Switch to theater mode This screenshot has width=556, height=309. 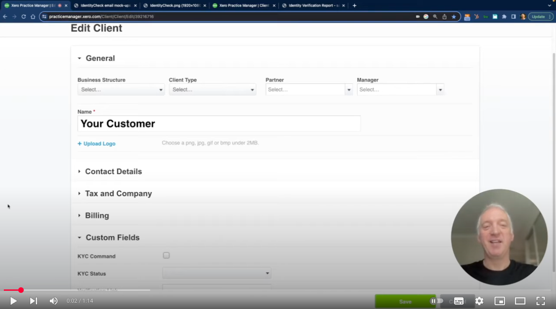tap(520, 301)
